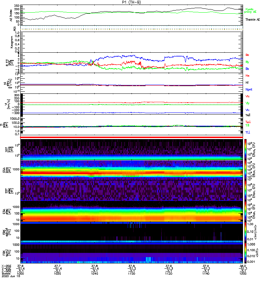Image resolution: width=263 pixels, height=281 pixels.
Task: Click the "hhmm" row label
Action: pos(5,274)
